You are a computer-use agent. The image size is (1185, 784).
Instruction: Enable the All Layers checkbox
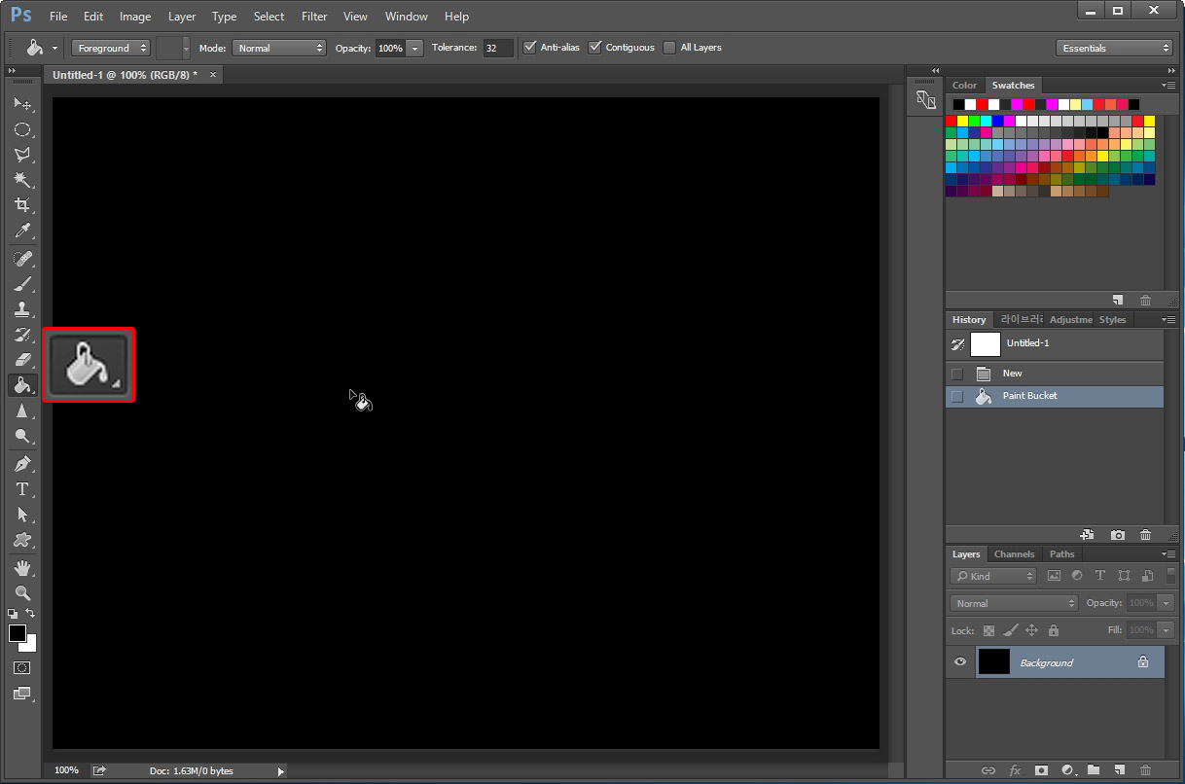pos(669,47)
